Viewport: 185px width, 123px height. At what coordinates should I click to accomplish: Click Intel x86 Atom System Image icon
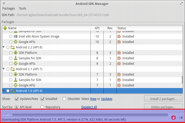point(15,37)
